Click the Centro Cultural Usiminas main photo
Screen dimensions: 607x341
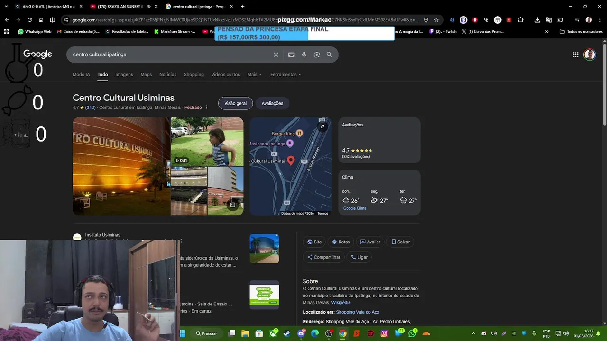[121, 166]
